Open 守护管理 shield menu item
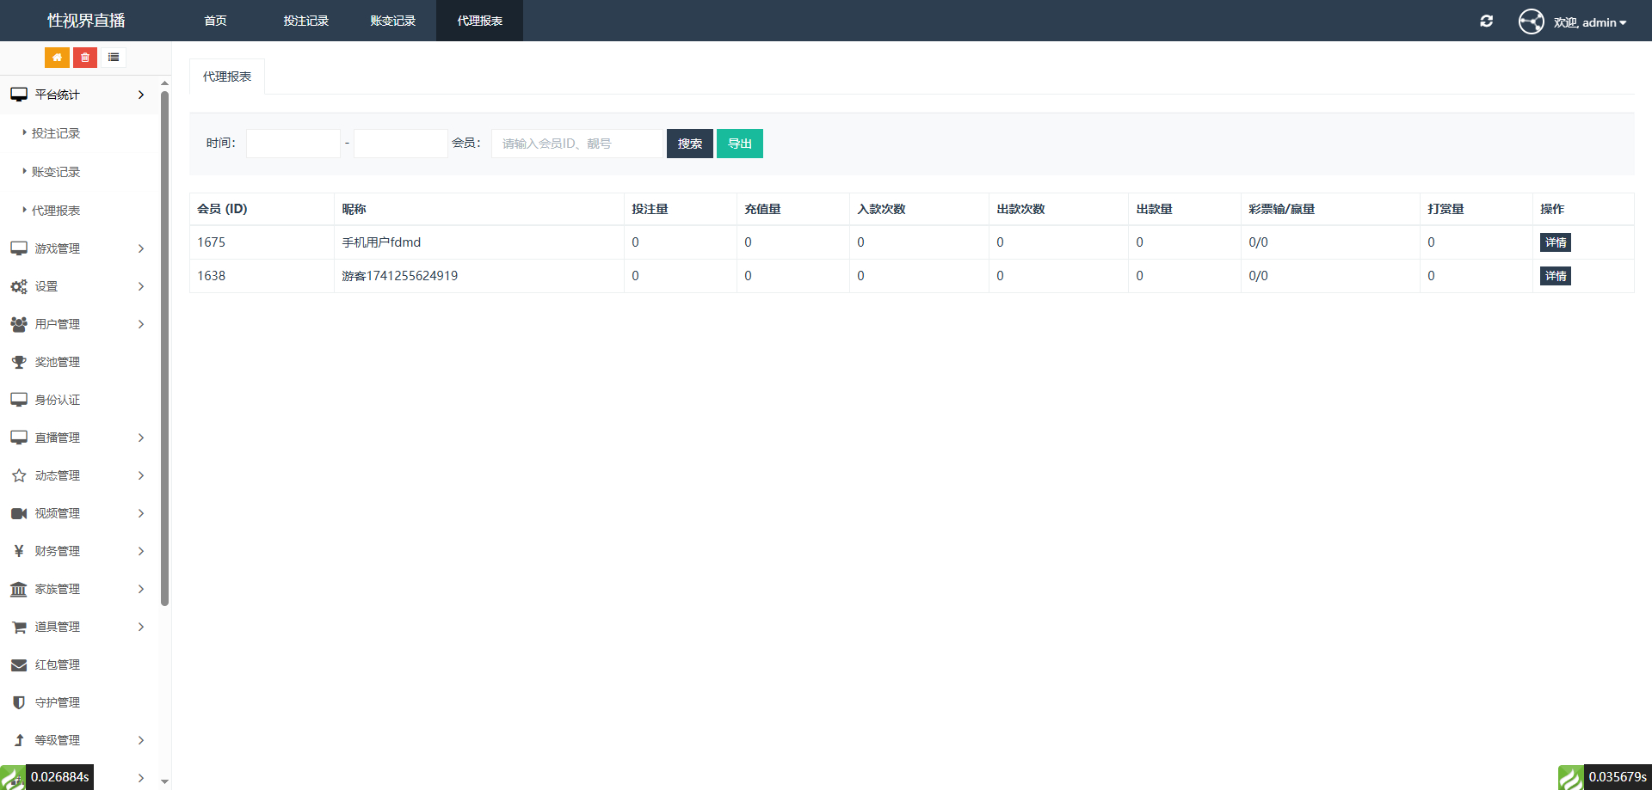 pyautogui.click(x=57, y=702)
